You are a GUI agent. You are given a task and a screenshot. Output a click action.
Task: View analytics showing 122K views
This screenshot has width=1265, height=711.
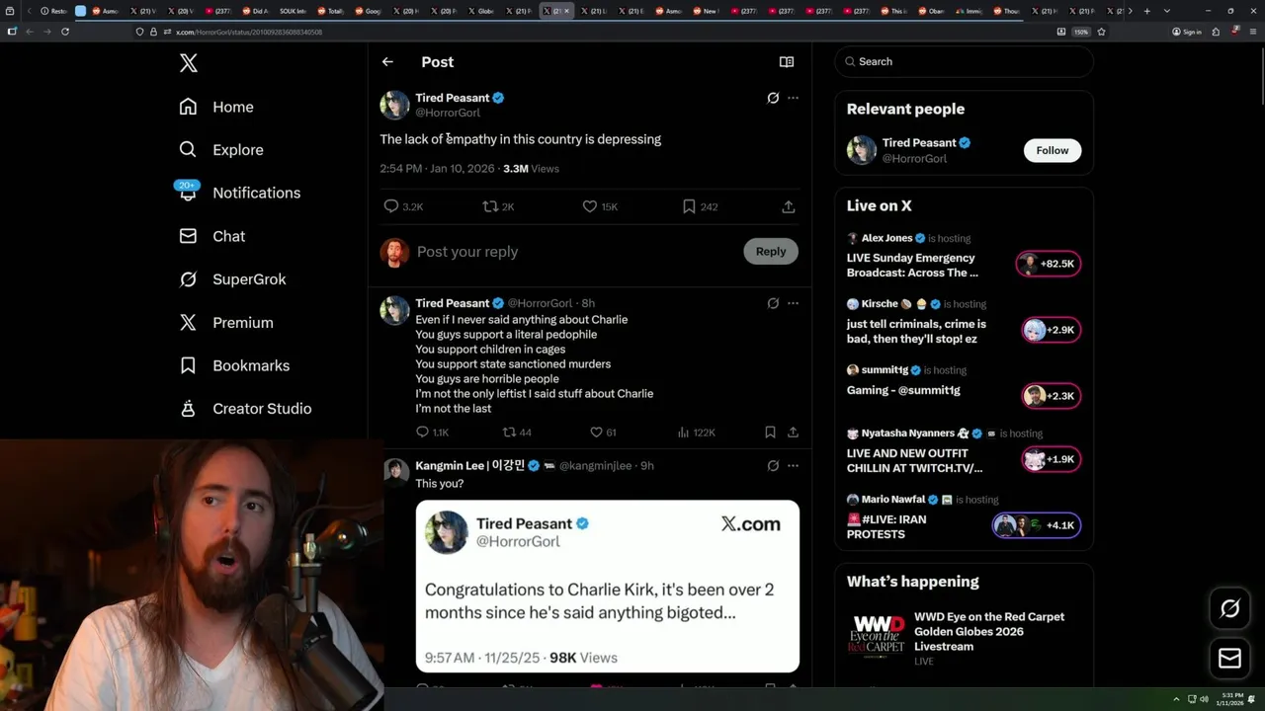(696, 433)
